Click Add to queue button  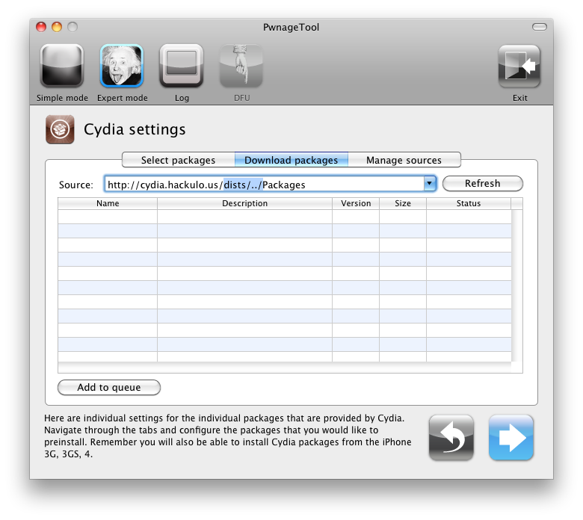click(109, 387)
